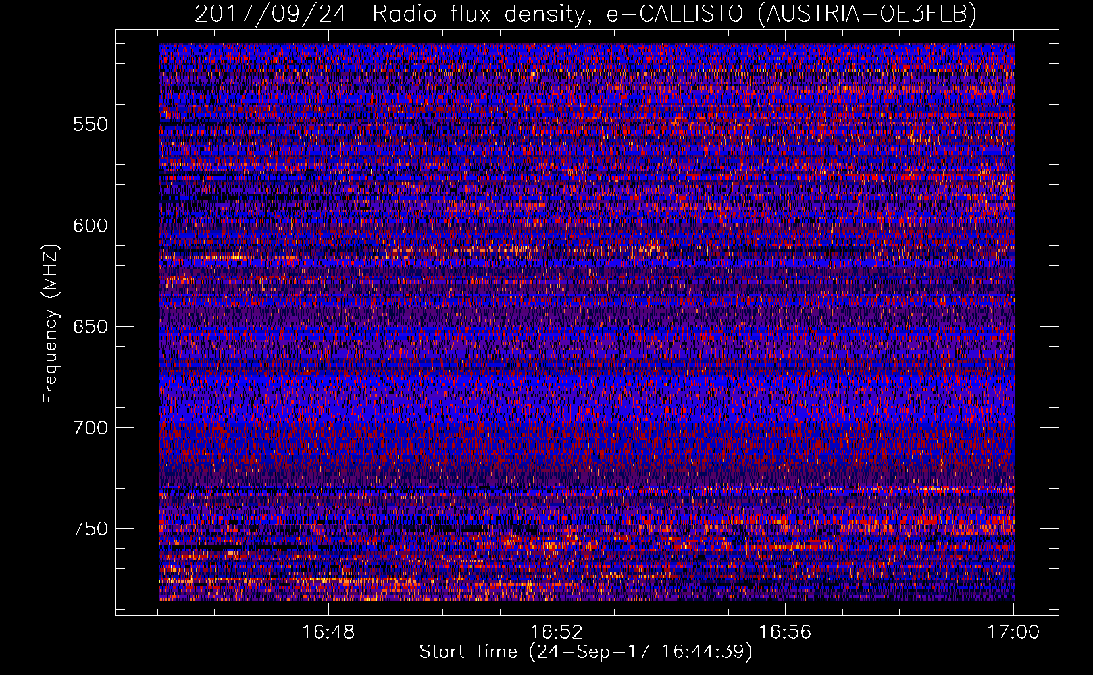Click the plot title "Radio flux density, e-CALLISTO"
The height and width of the screenshot is (675, 1093).
pos(560,13)
